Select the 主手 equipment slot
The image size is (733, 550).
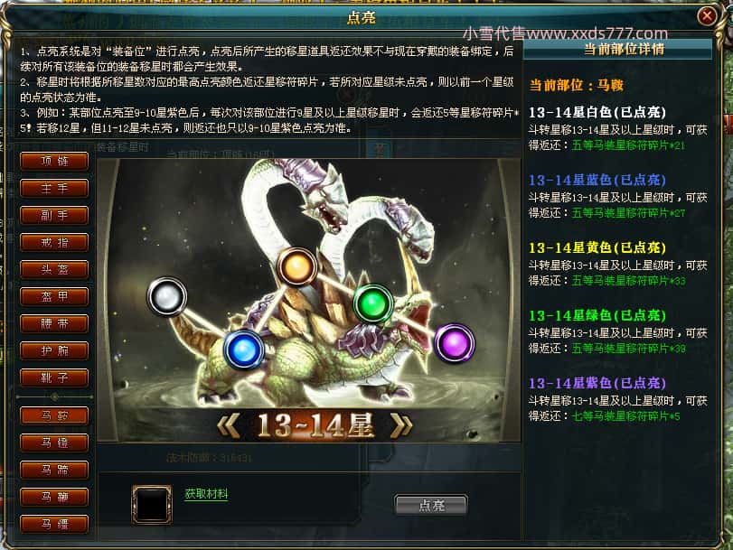click(x=54, y=189)
